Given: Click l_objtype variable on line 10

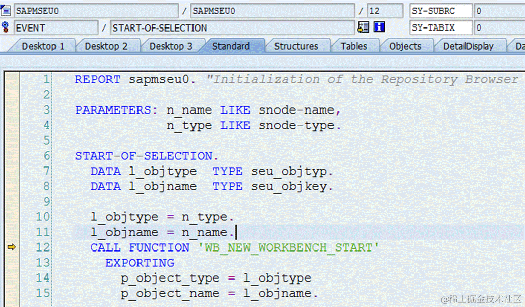Looking at the screenshot, I should [124, 217].
